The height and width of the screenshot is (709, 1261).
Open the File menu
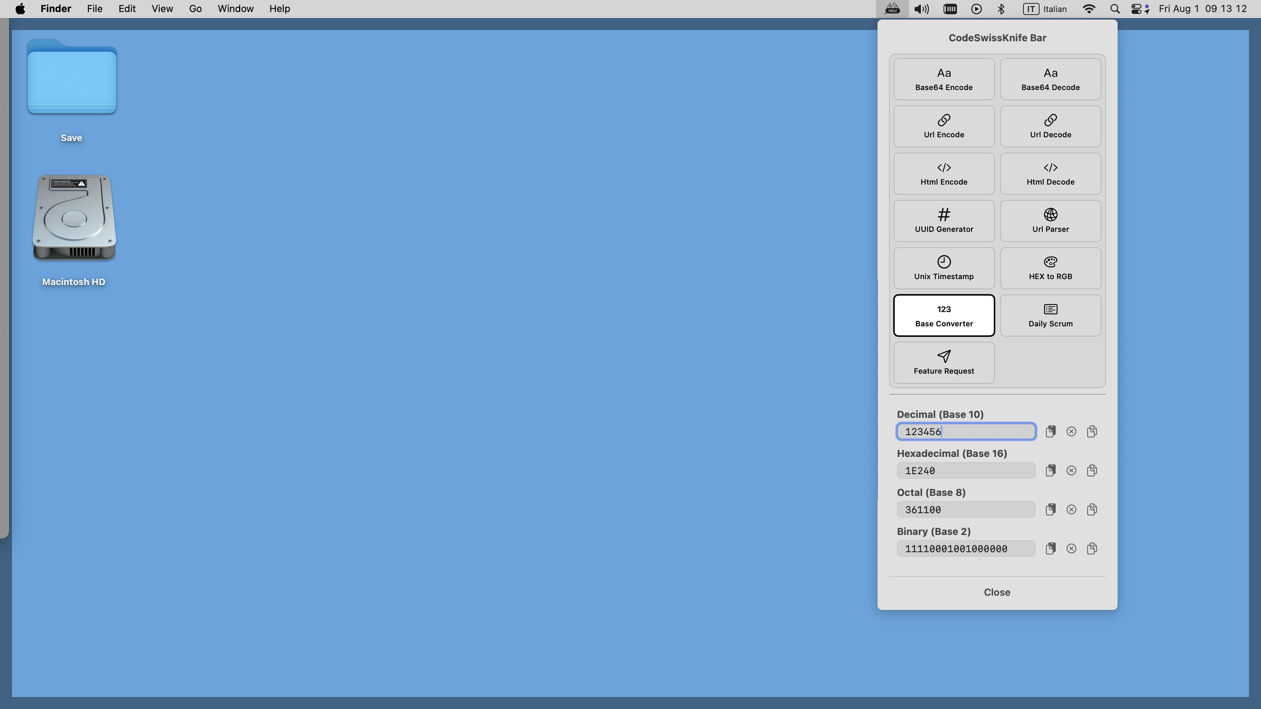[95, 9]
